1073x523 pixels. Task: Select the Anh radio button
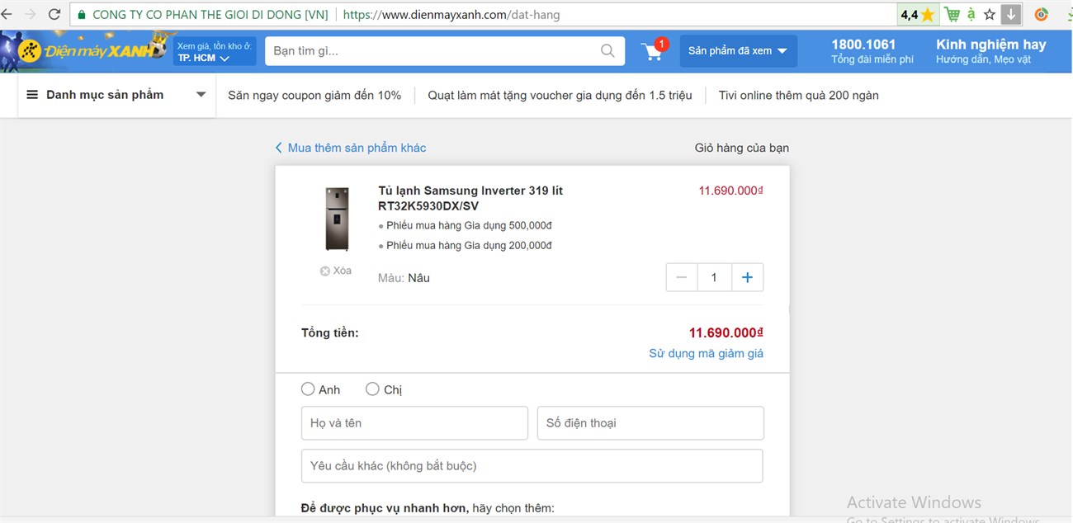coord(308,389)
